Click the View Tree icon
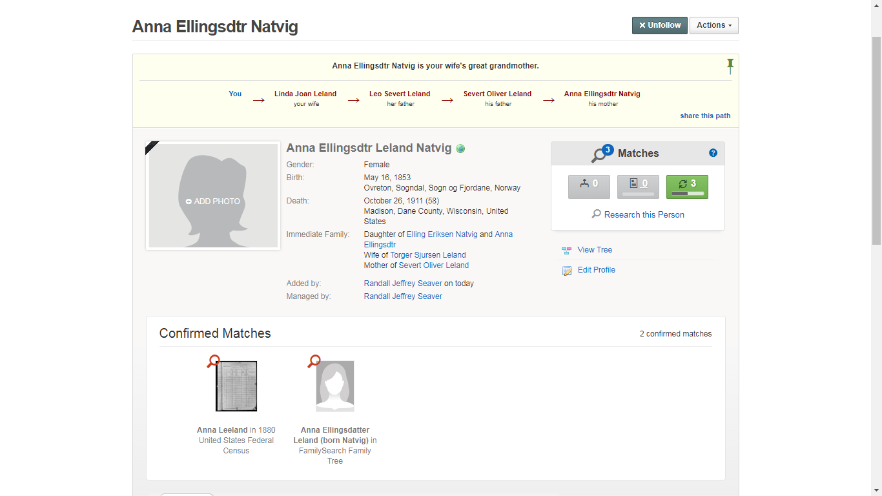 click(x=567, y=249)
